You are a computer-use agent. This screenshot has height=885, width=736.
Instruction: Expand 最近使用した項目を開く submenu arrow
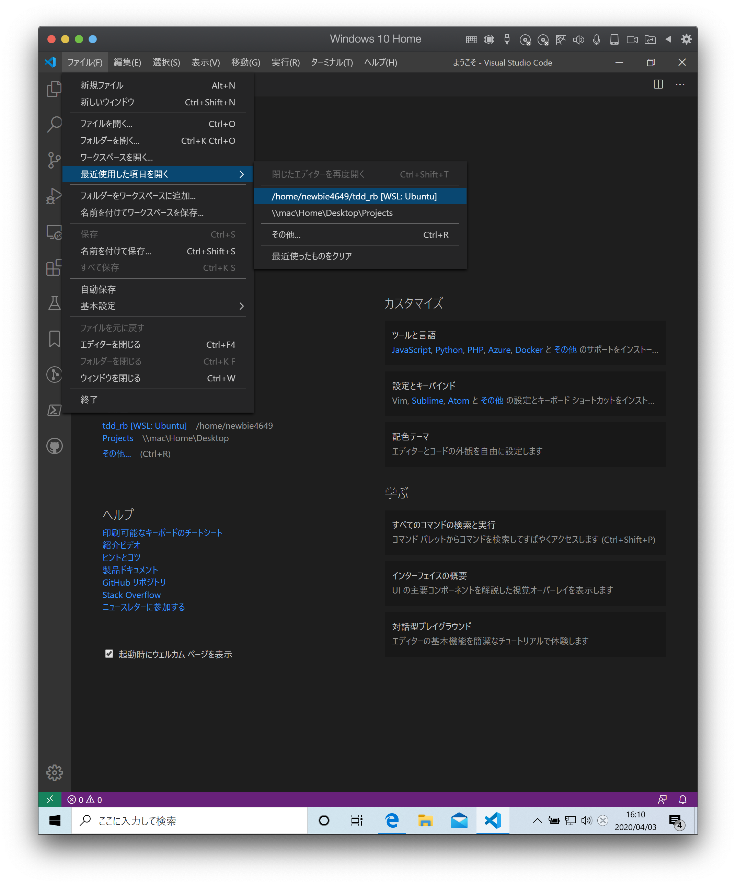coord(241,174)
